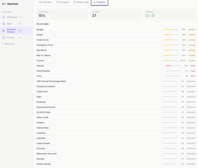The width and height of the screenshot is (198, 168).
Task: Click the concepts 27 card
Action: click(116, 14)
